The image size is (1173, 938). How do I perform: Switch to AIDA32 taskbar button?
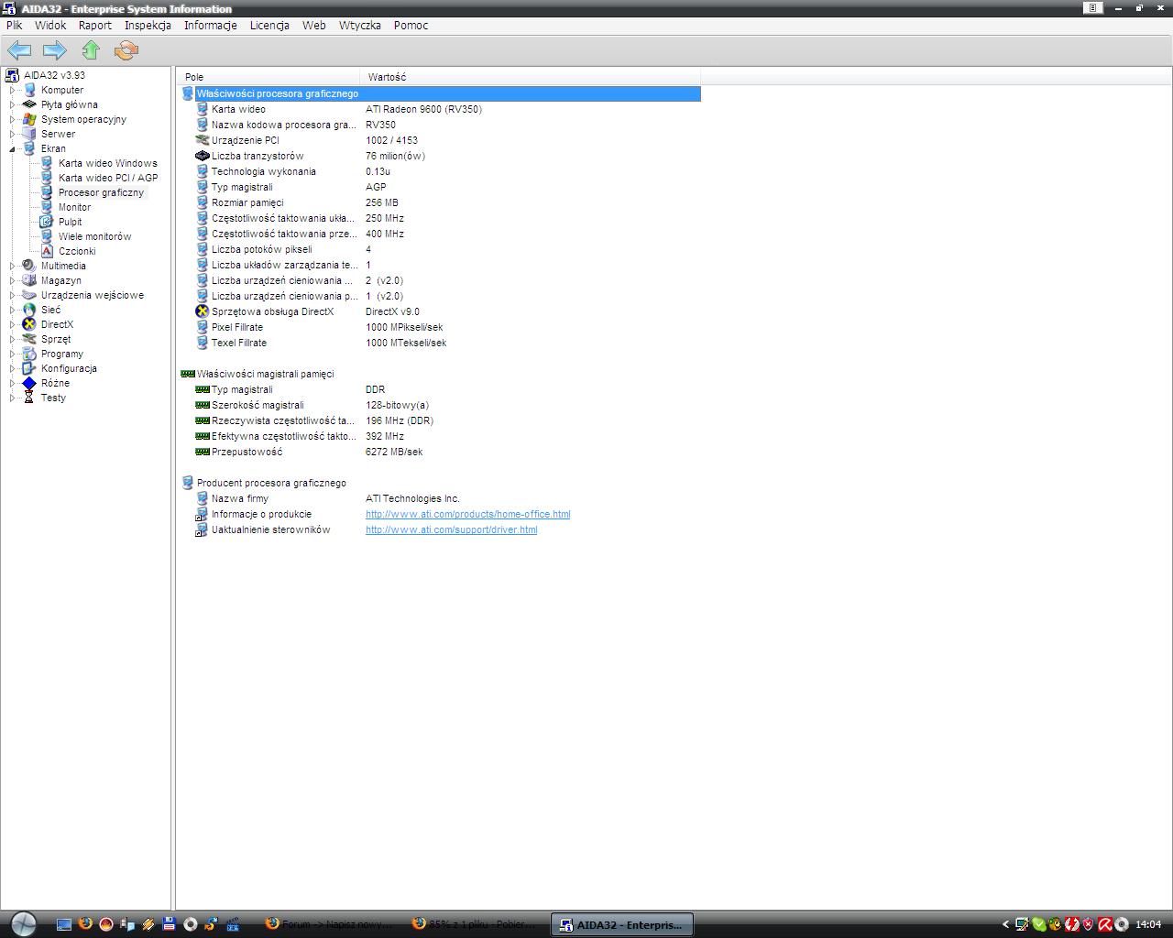coord(621,924)
